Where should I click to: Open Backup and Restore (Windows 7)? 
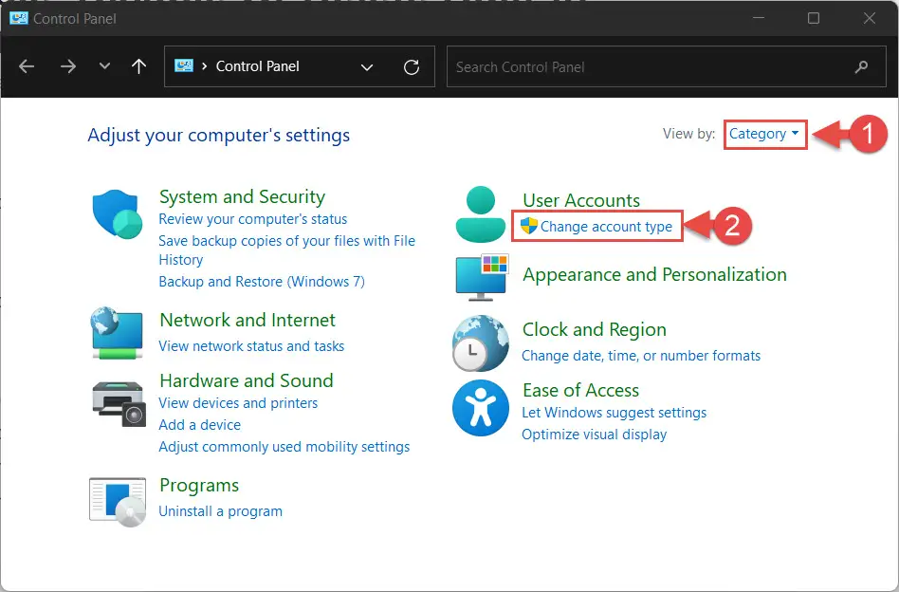tap(262, 282)
